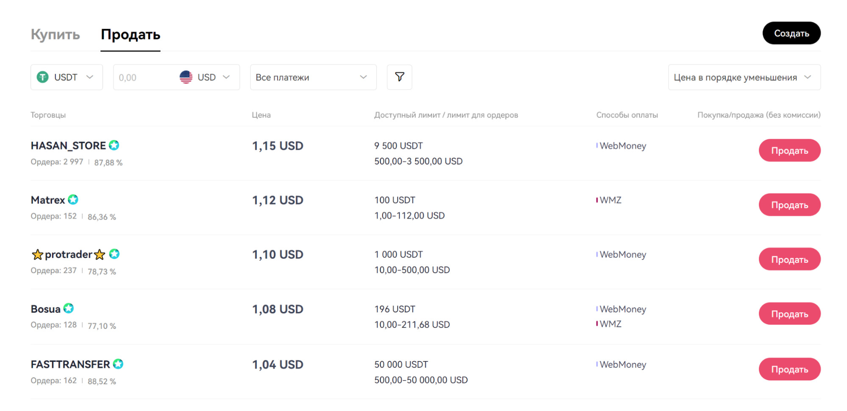847x411 pixels.
Task: Click FASTTRANSFER verified badge icon
Action: point(118,364)
